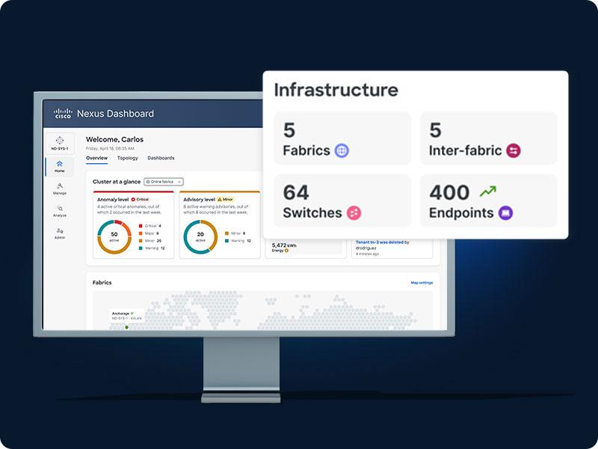The width and height of the screenshot is (598, 449).
Task: Click the Analyze magnifier icon in sidebar
Action: (x=60, y=208)
